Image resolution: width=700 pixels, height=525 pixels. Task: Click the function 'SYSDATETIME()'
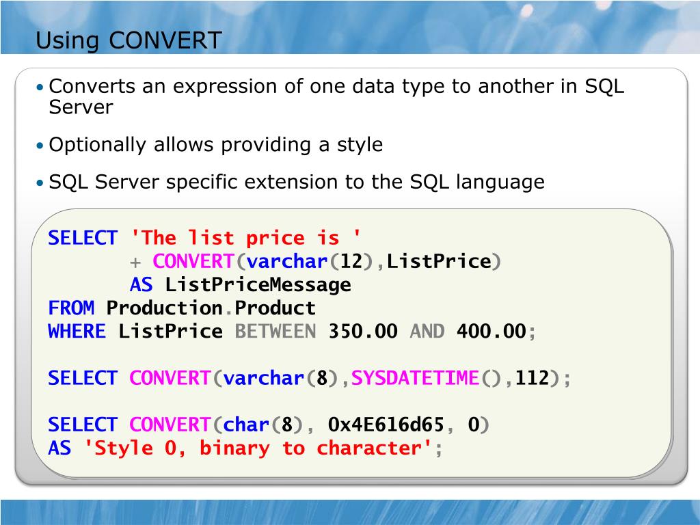[x=426, y=378]
